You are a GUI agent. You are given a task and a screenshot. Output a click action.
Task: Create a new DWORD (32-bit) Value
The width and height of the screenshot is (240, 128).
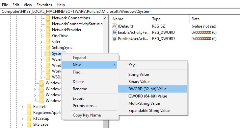[x=152, y=89]
